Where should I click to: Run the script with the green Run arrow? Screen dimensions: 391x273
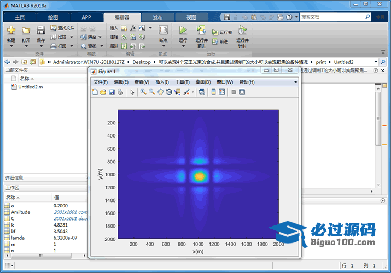click(x=183, y=30)
